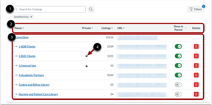Click the 9249 listings value

[110, 75]
